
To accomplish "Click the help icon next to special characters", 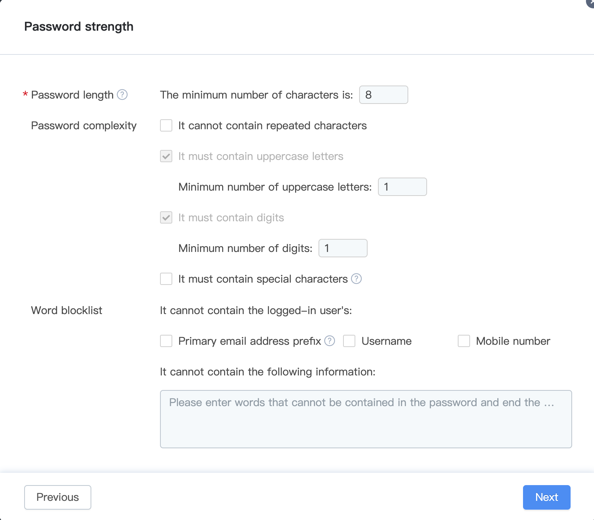I will [x=356, y=279].
